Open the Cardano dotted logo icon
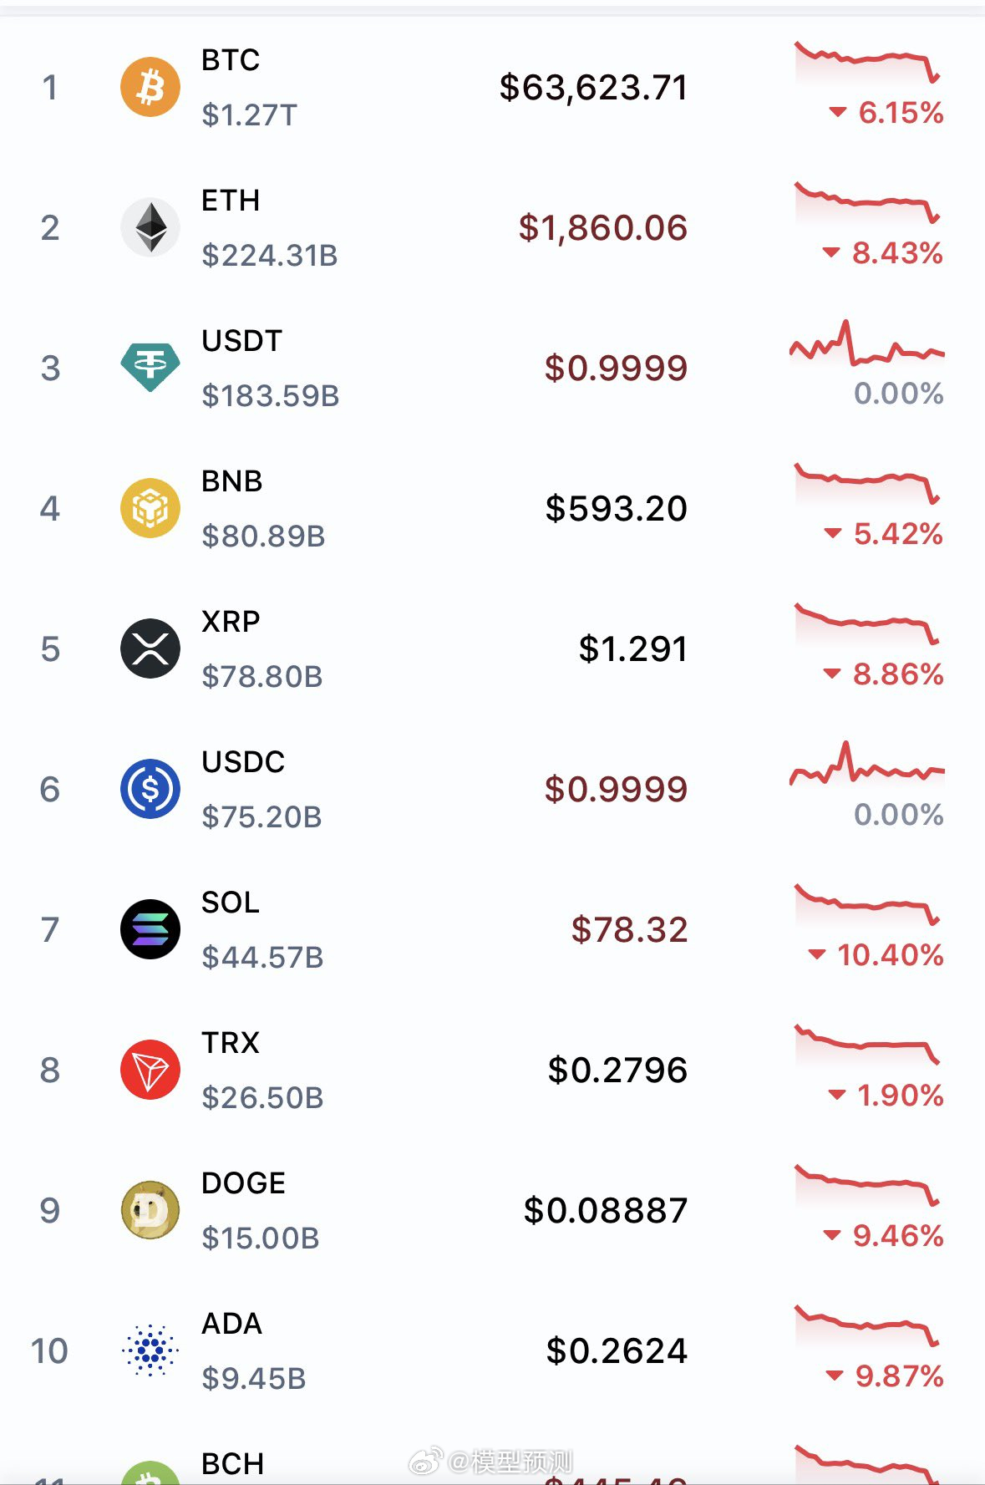 (150, 1350)
